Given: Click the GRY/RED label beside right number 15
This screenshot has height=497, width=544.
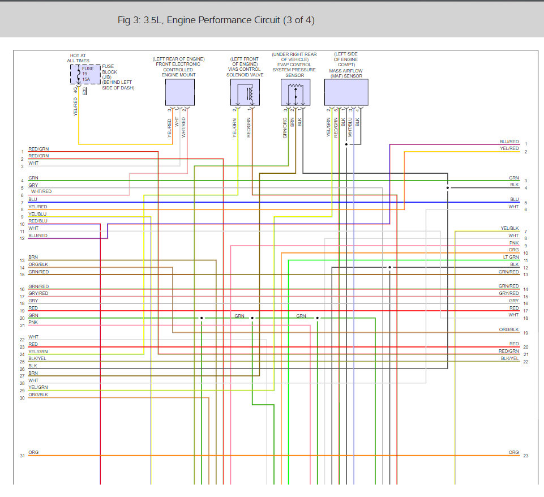Looking at the screenshot, I should coord(509,293).
